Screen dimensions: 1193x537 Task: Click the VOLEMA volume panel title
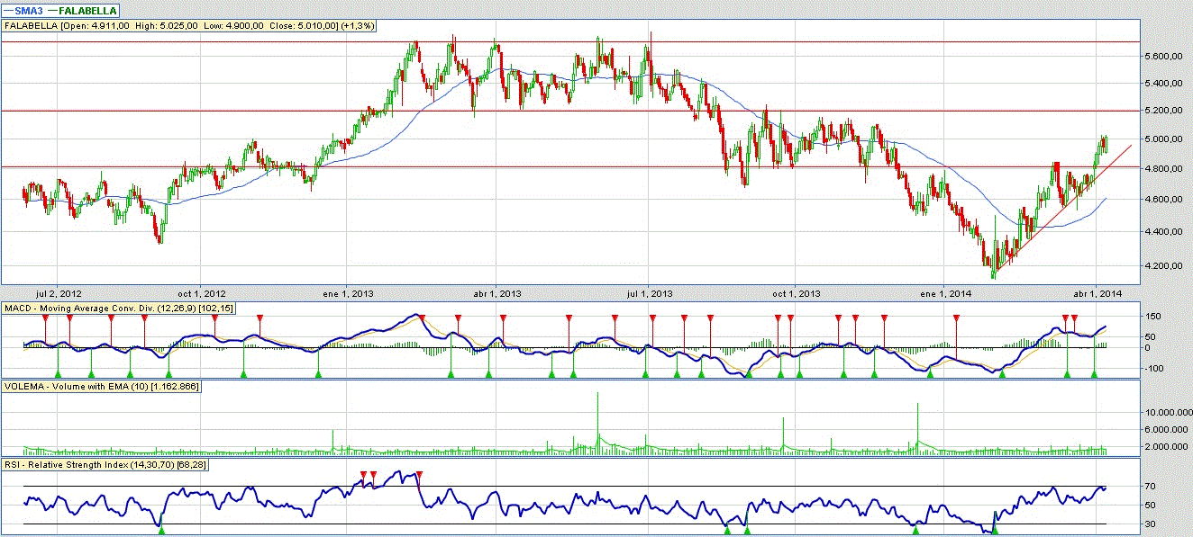click(102, 386)
